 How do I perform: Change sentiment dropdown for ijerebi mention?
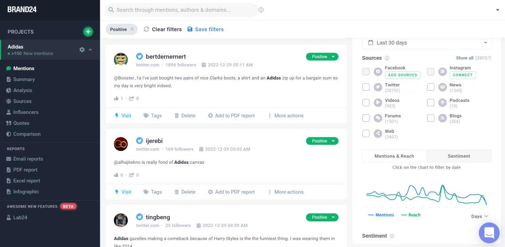(322, 141)
